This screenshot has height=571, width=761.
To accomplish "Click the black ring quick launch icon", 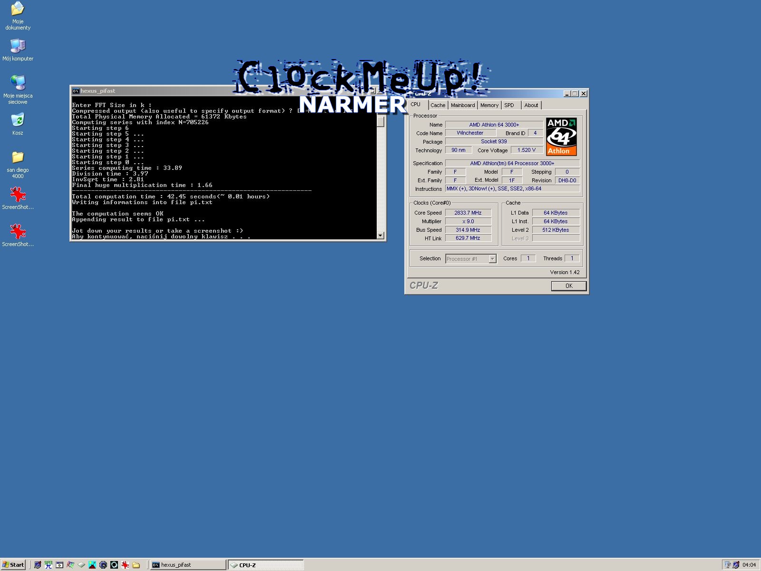I will (114, 565).
